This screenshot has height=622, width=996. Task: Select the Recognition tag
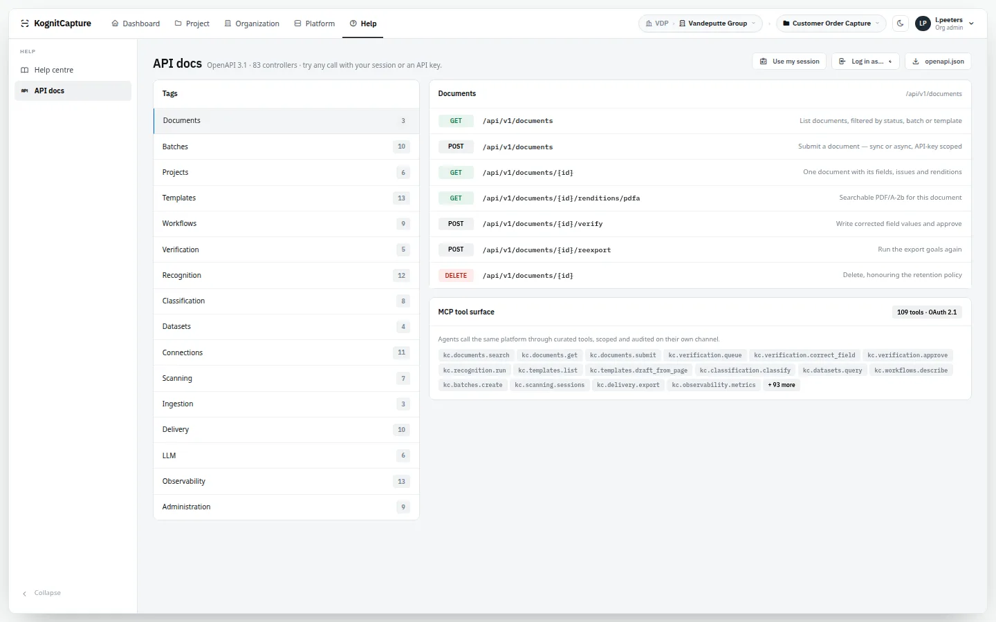tap(286, 275)
